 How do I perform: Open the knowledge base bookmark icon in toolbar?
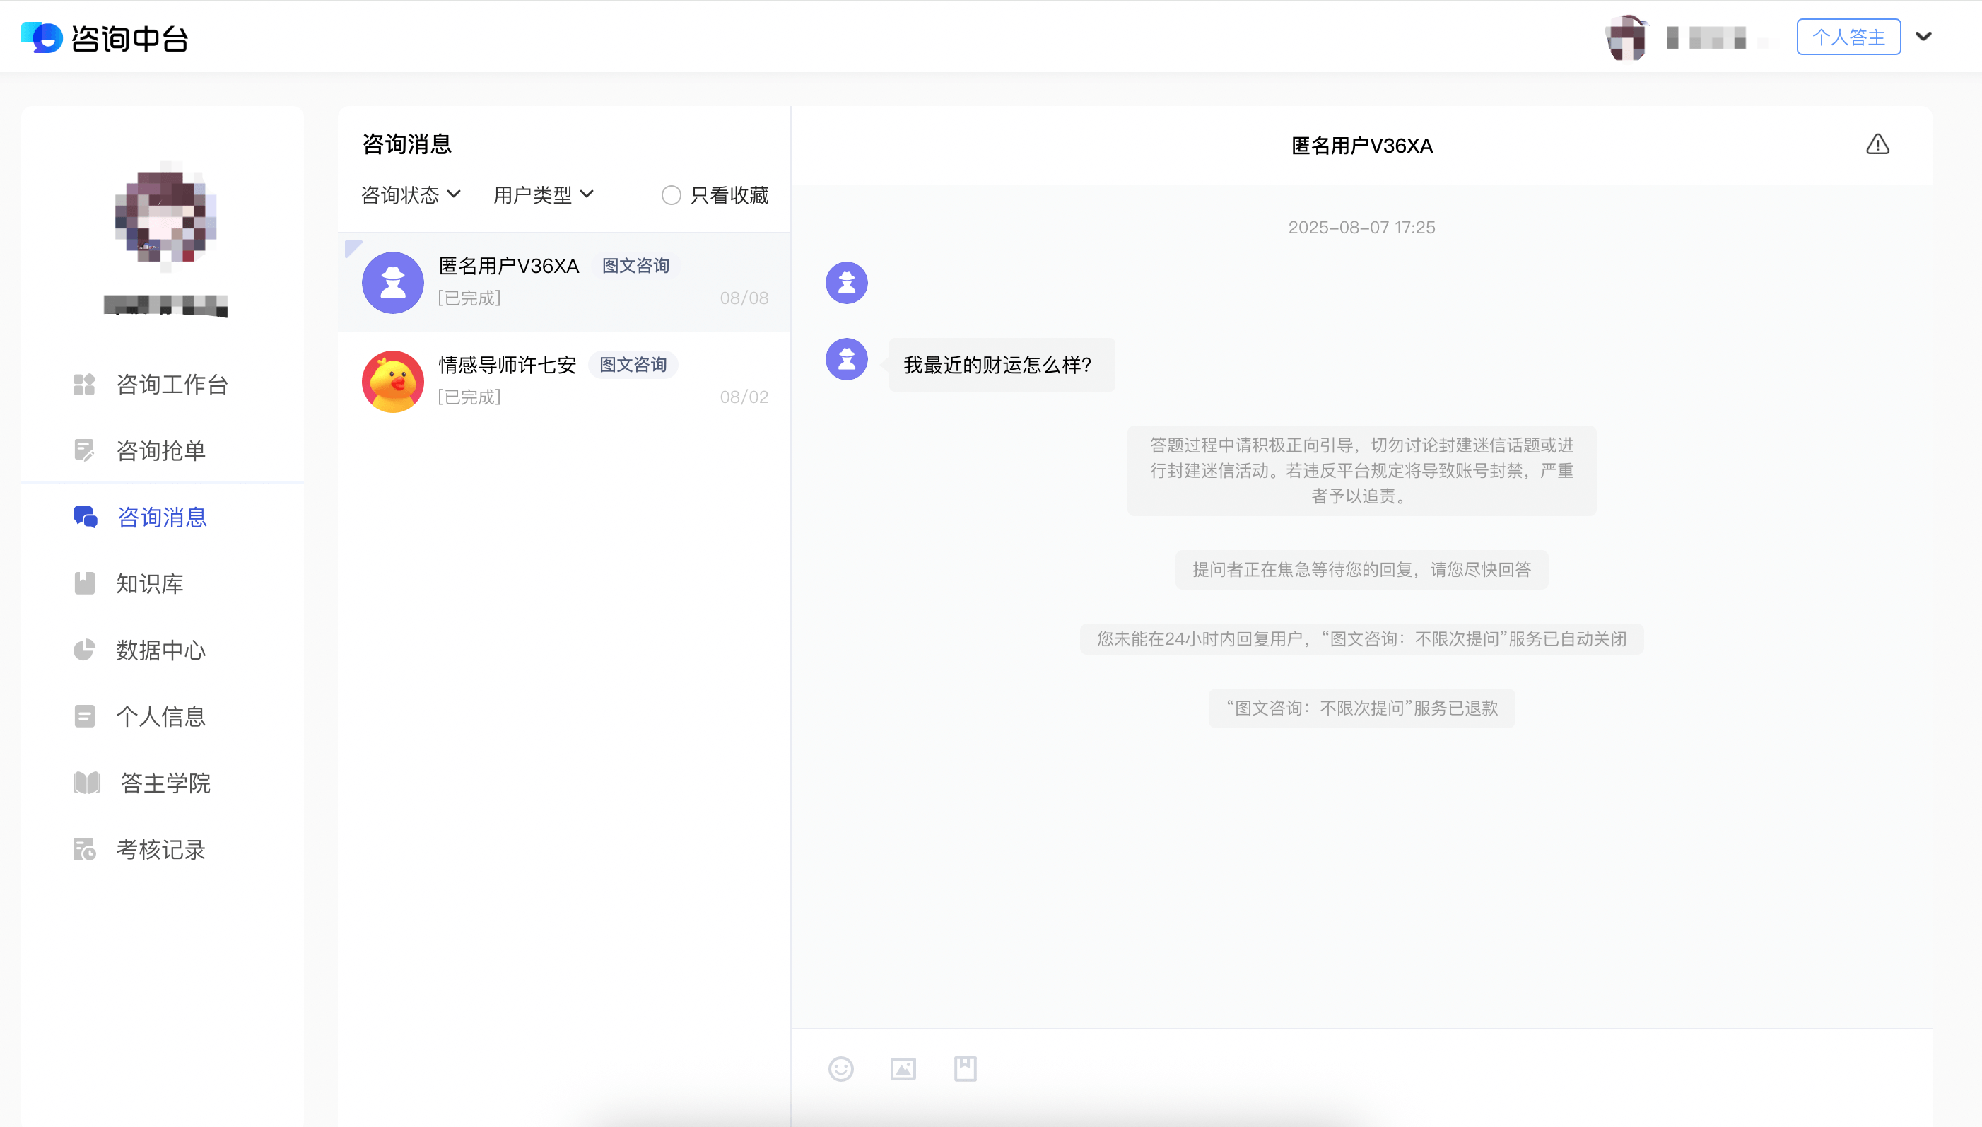(x=965, y=1069)
